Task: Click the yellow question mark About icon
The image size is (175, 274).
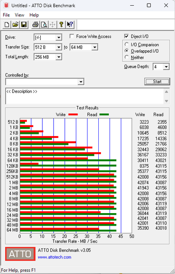Action: [61, 25]
